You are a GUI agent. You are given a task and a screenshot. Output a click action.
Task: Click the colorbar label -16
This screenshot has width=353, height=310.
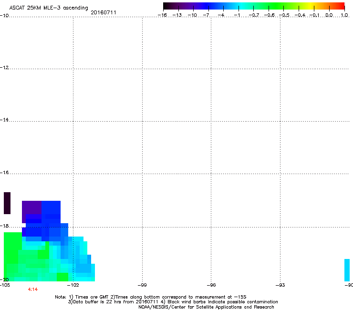click(162, 15)
